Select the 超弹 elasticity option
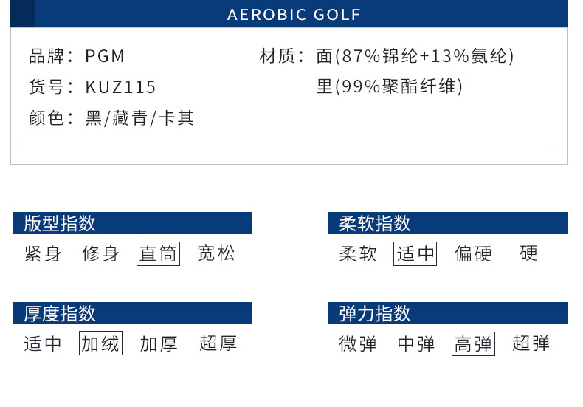The width and height of the screenshot is (583, 407). [x=531, y=343]
